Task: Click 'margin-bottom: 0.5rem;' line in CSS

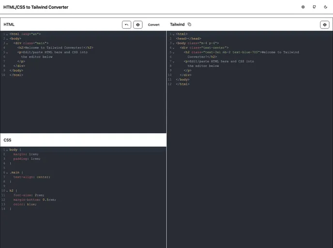Action: click(35, 200)
